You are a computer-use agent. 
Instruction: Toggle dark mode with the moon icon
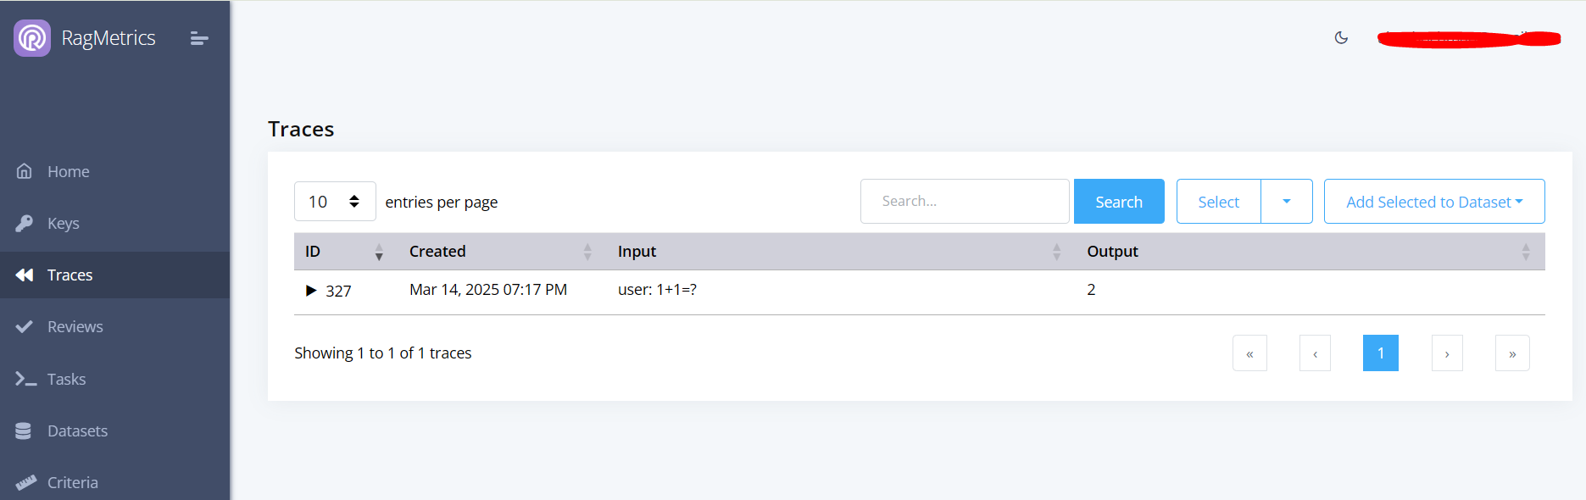1341,37
